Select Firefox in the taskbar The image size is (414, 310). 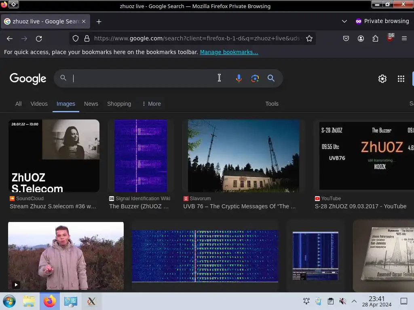(x=50, y=301)
